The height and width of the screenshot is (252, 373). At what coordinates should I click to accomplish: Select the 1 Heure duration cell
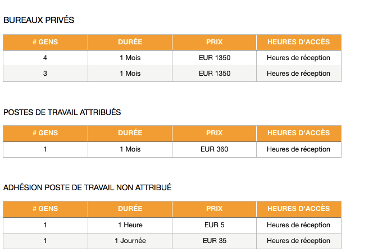click(130, 225)
